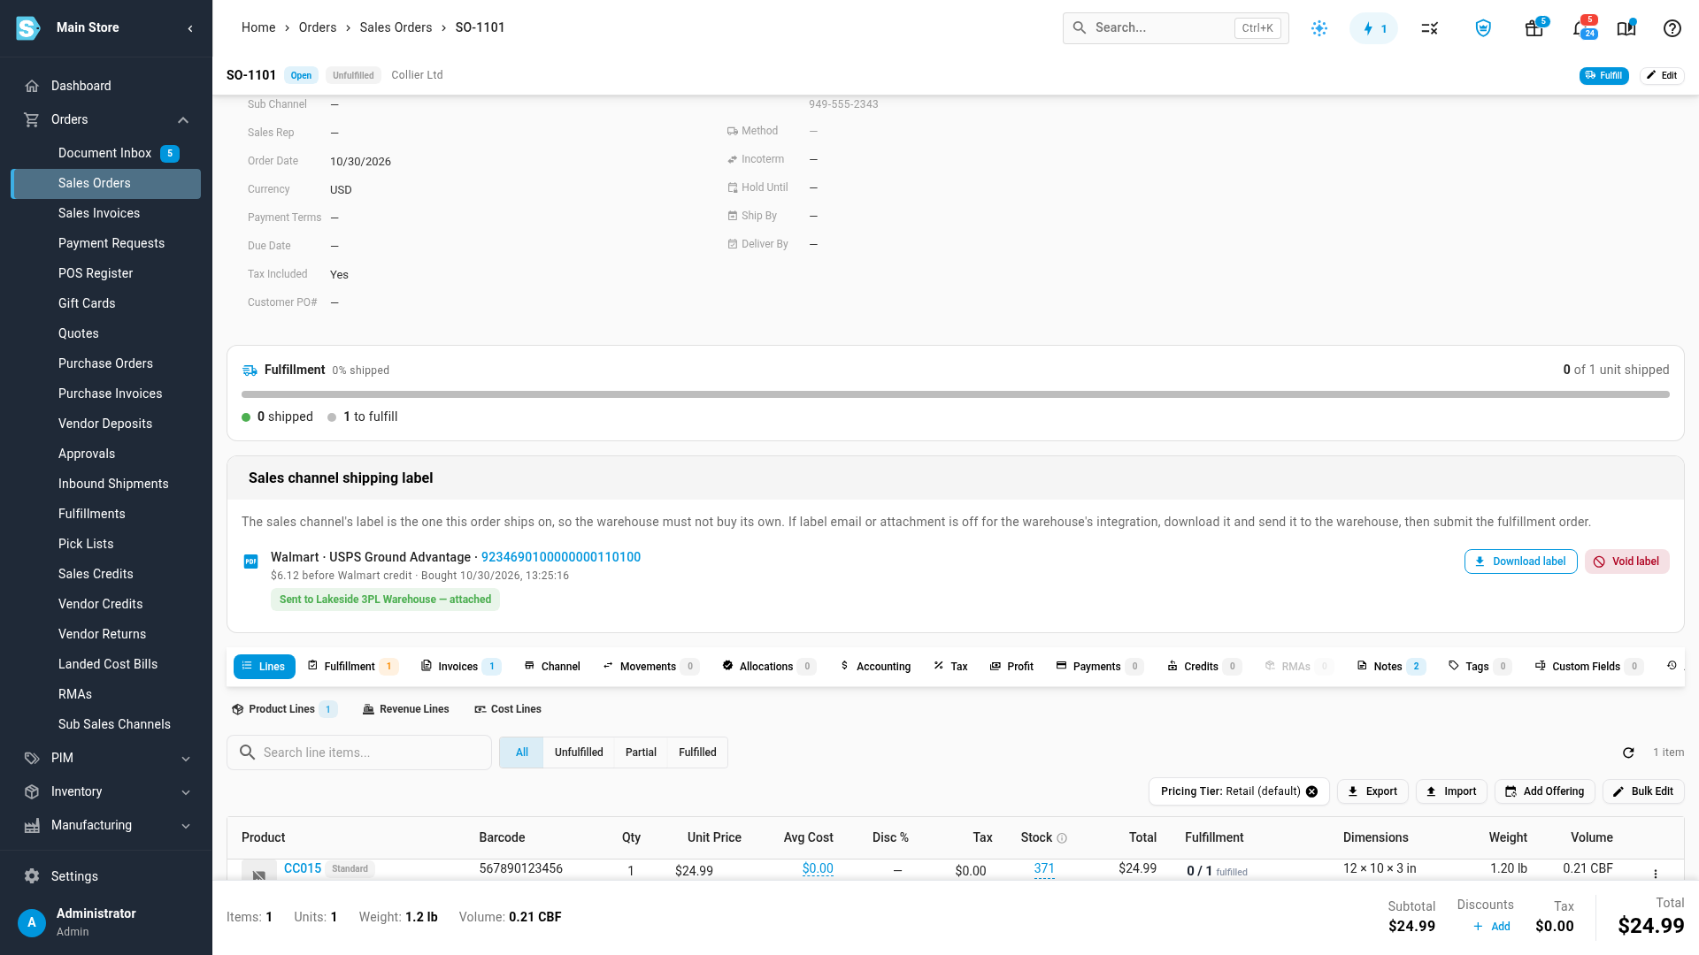The image size is (1699, 955).
Task: Open the Main Store logo
Action: [28, 28]
